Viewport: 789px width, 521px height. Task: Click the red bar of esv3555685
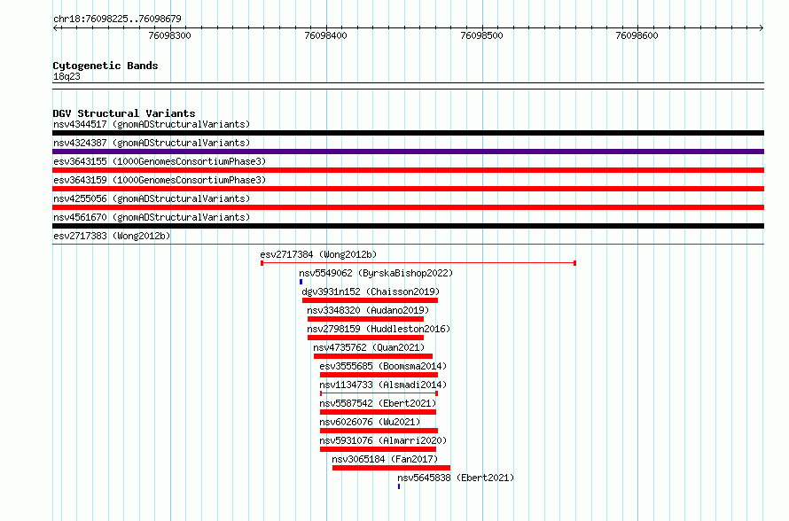coord(379,375)
